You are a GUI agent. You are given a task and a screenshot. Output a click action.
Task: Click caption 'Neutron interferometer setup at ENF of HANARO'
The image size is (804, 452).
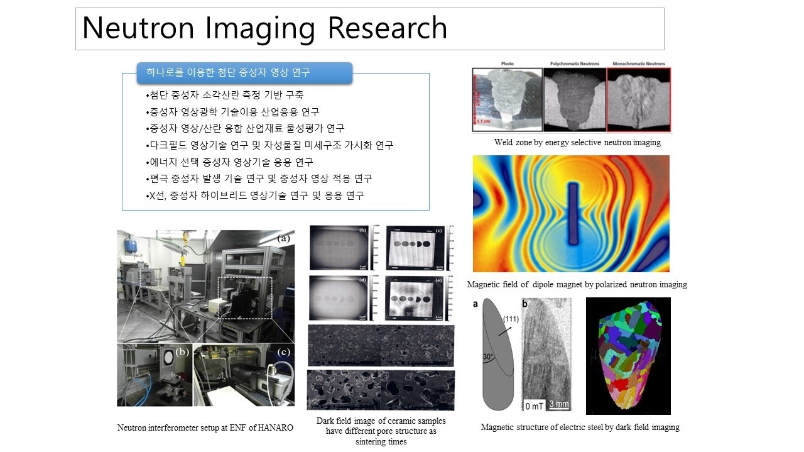coord(205,428)
